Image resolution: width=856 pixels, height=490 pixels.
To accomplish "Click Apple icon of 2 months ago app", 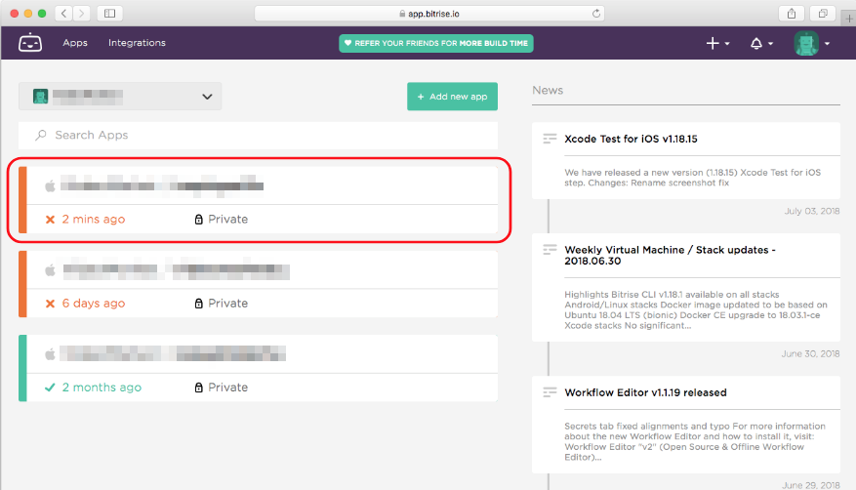I will point(50,354).
